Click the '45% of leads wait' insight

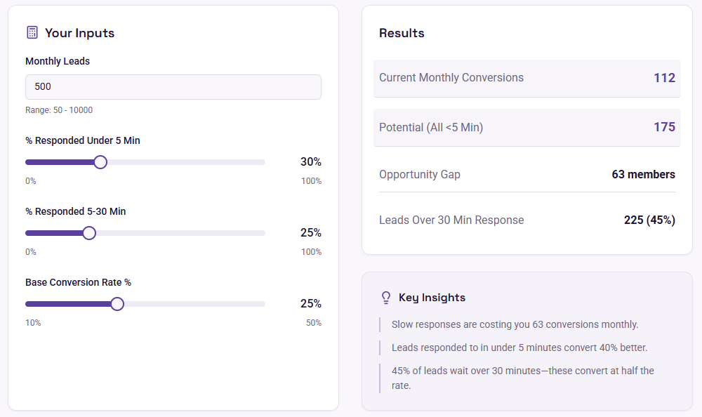coord(523,378)
